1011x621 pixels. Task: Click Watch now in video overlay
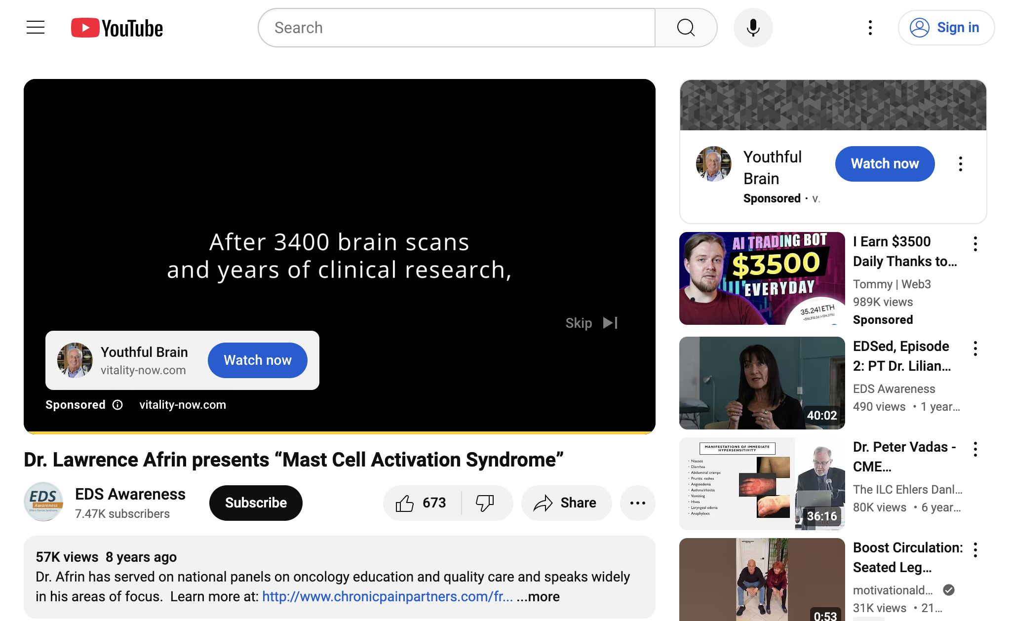258,360
